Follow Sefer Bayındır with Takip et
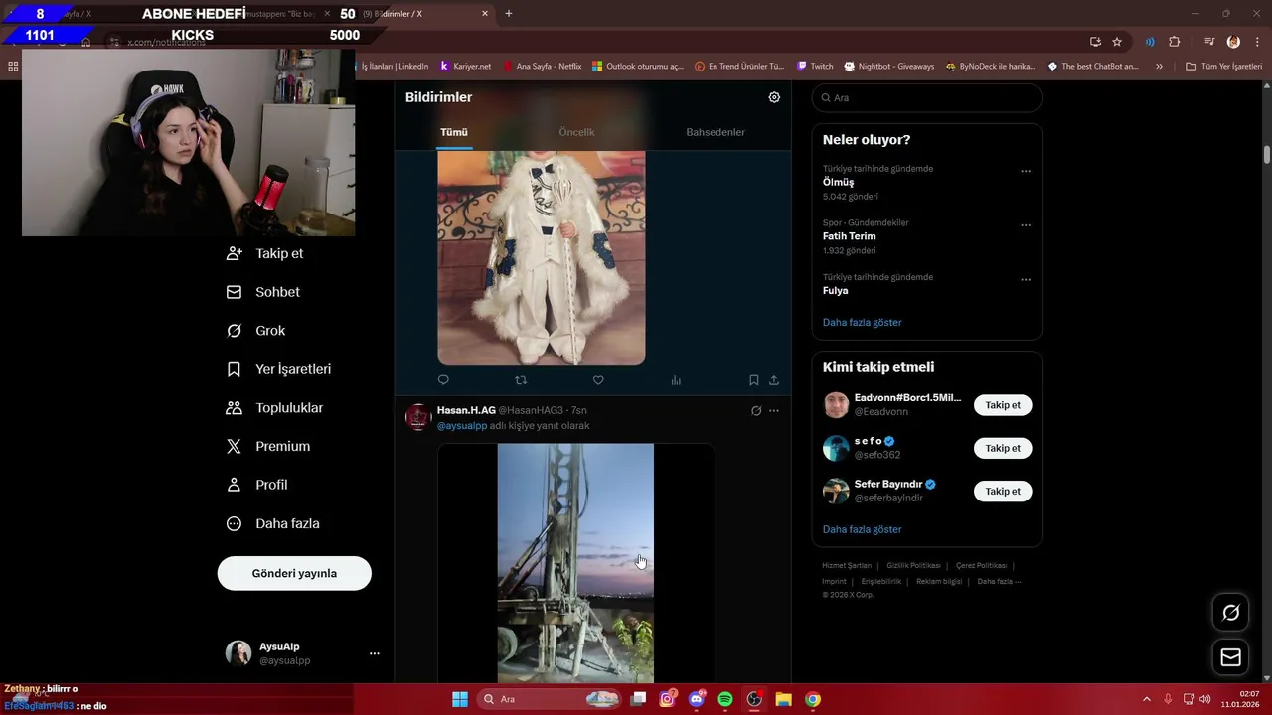1272x715 pixels. point(1003,491)
